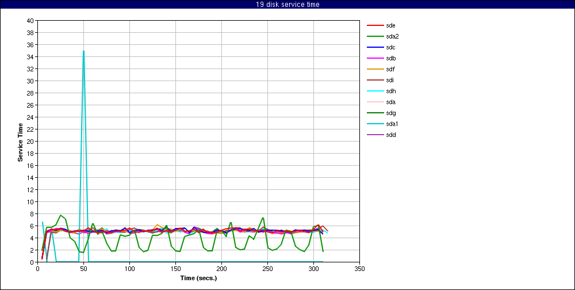Click the sdb magenta legend line
The height and width of the screenshot is (290, 575).
[374, 58]
